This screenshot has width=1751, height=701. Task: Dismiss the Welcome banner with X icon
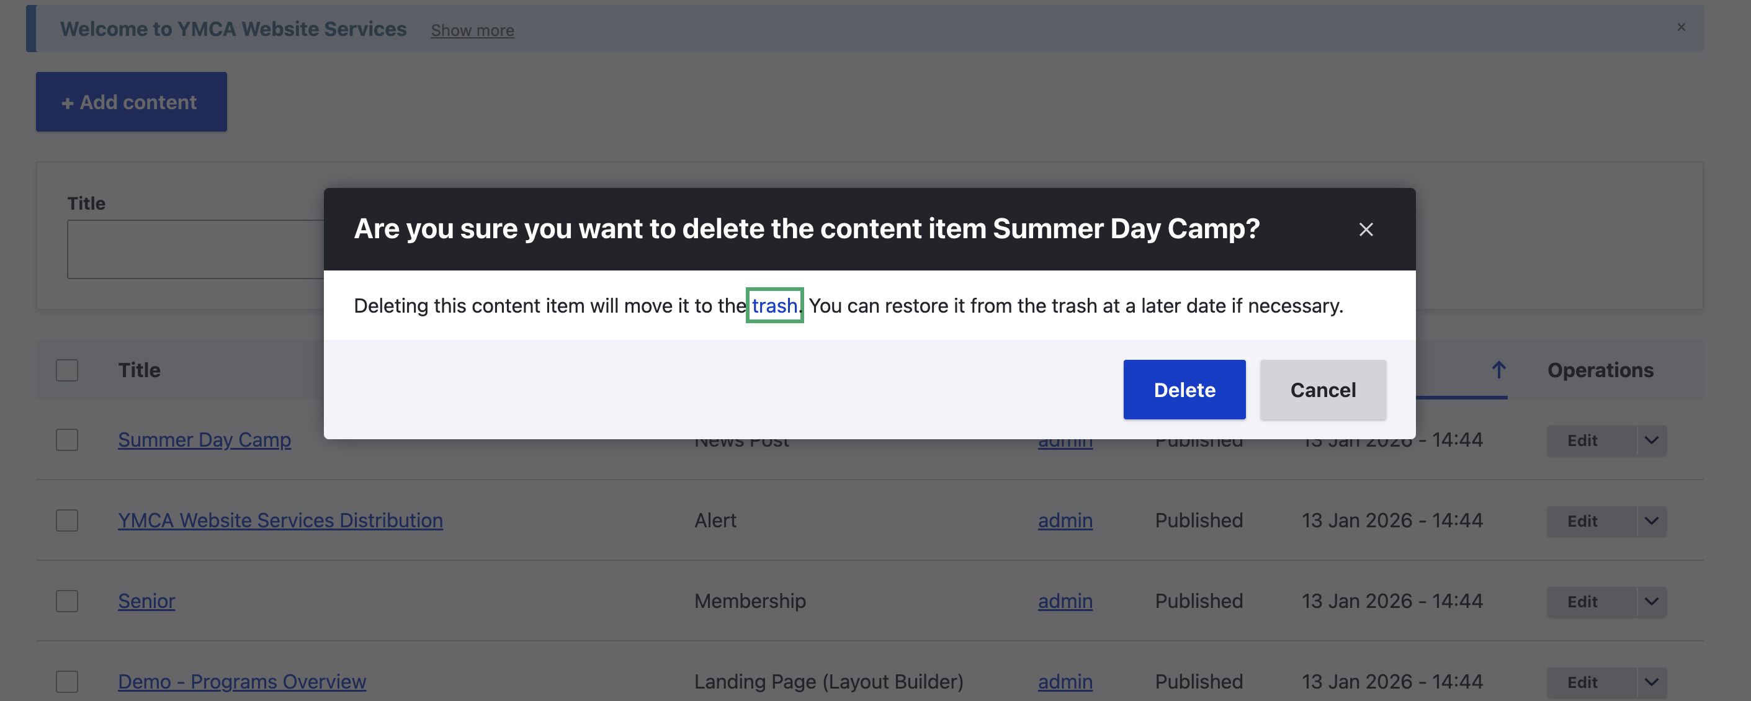[1681, 27]
